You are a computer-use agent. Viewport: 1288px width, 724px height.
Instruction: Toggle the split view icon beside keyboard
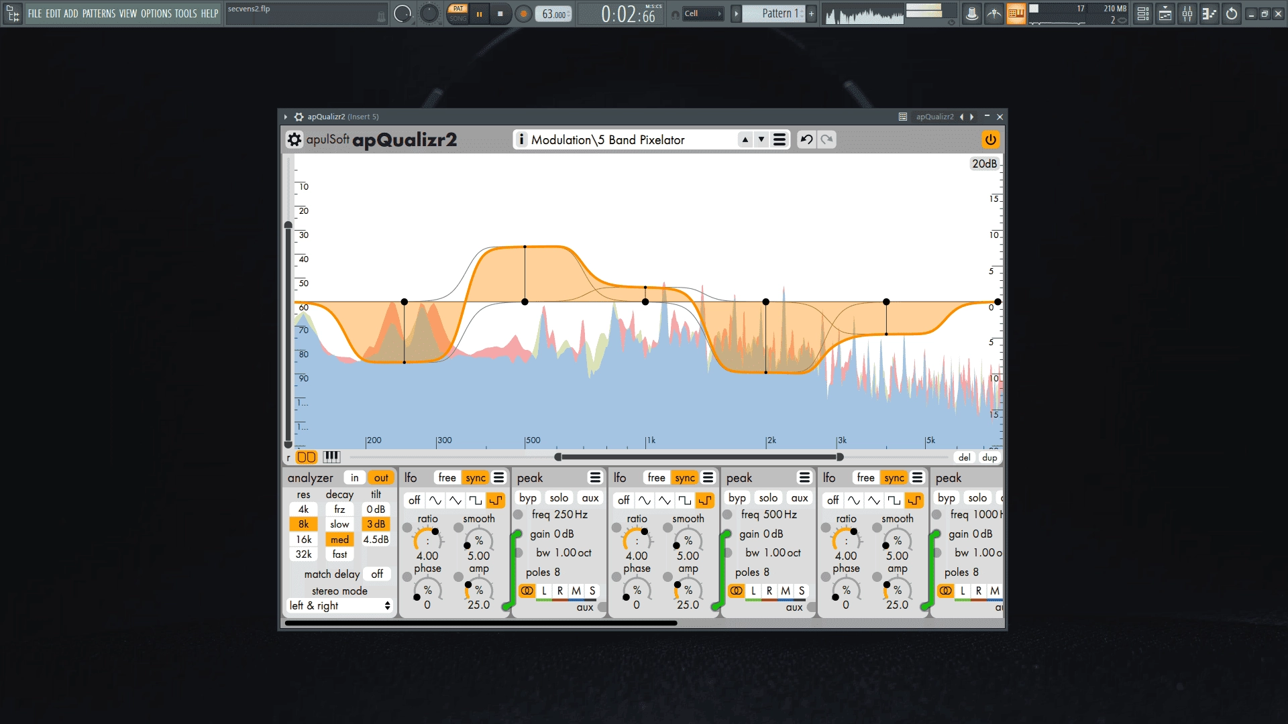(306, 457)
